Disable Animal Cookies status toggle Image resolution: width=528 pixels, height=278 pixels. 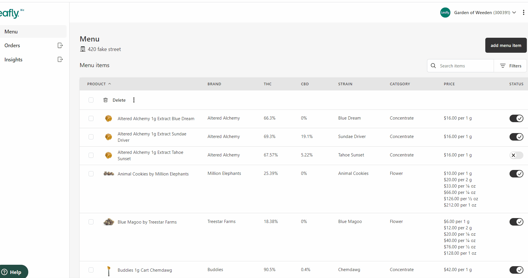click(x=516, y=174)
